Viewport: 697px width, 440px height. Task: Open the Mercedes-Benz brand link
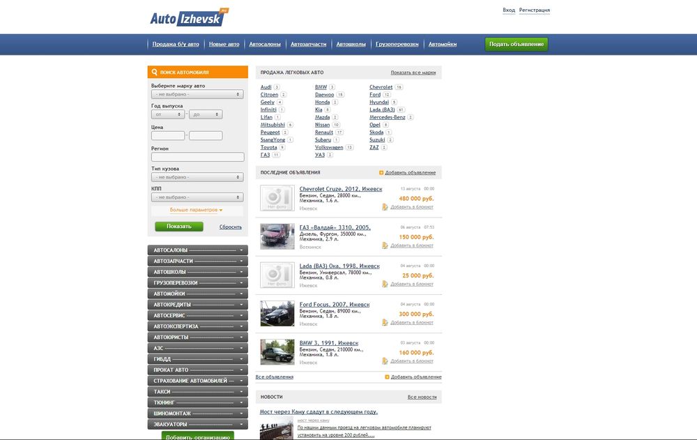[387, 117]
